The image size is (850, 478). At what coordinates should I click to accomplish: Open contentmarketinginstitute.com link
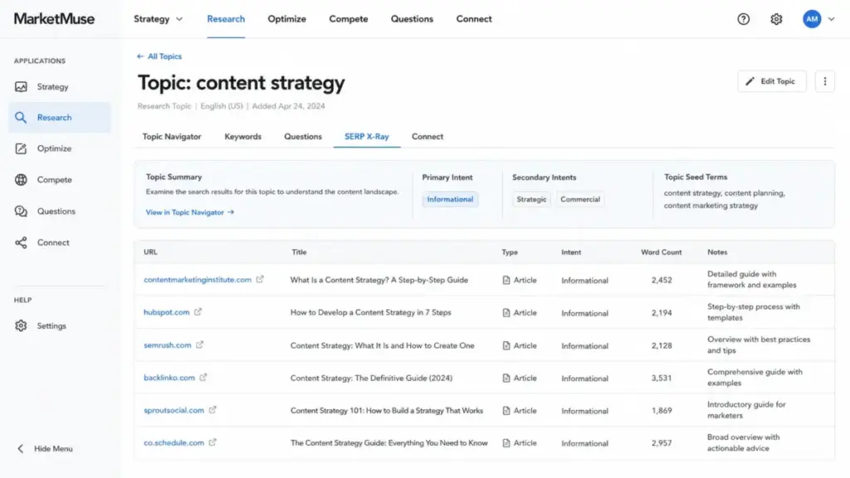(x=198, y=280)
